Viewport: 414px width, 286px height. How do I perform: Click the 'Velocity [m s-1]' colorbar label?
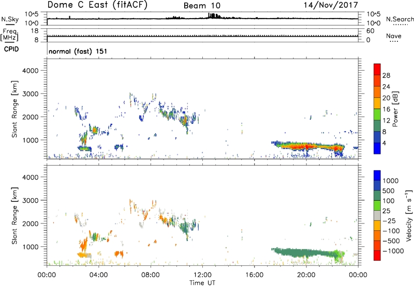pyautogui.click(x=409, y=215)
